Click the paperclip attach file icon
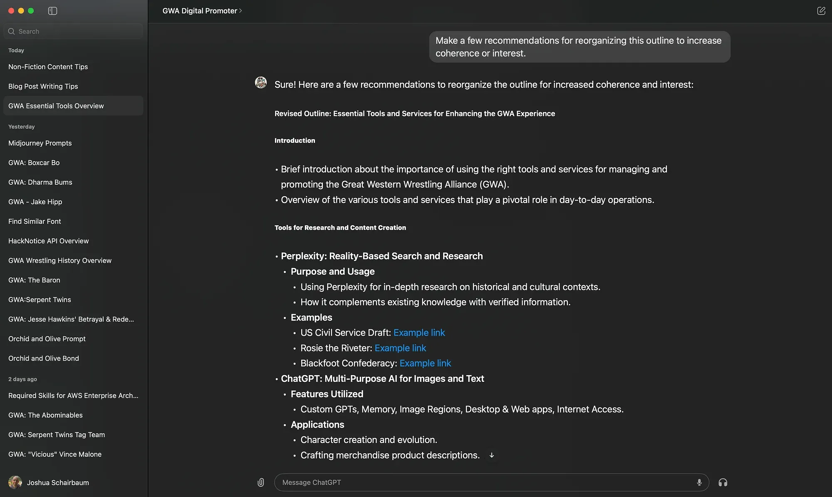Screen dimensions: 832x497 (x=261, y=482)
